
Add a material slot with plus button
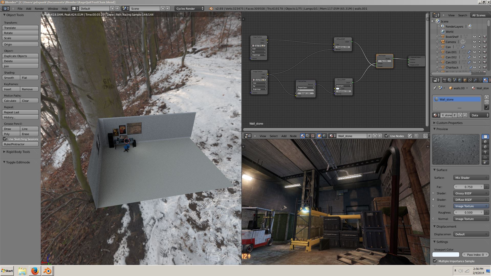coord(487,97)
